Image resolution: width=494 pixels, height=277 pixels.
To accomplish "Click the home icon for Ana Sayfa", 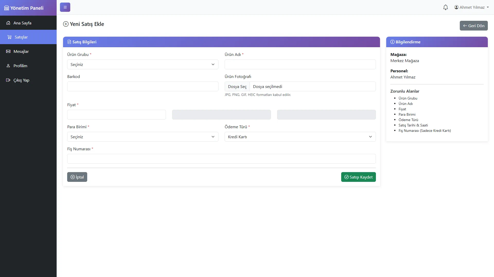I will click(x=8, y=23).
